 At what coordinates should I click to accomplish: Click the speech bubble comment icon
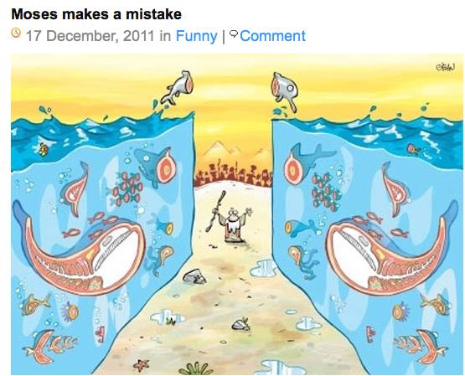pyautogui.click(x=234, y=33)
